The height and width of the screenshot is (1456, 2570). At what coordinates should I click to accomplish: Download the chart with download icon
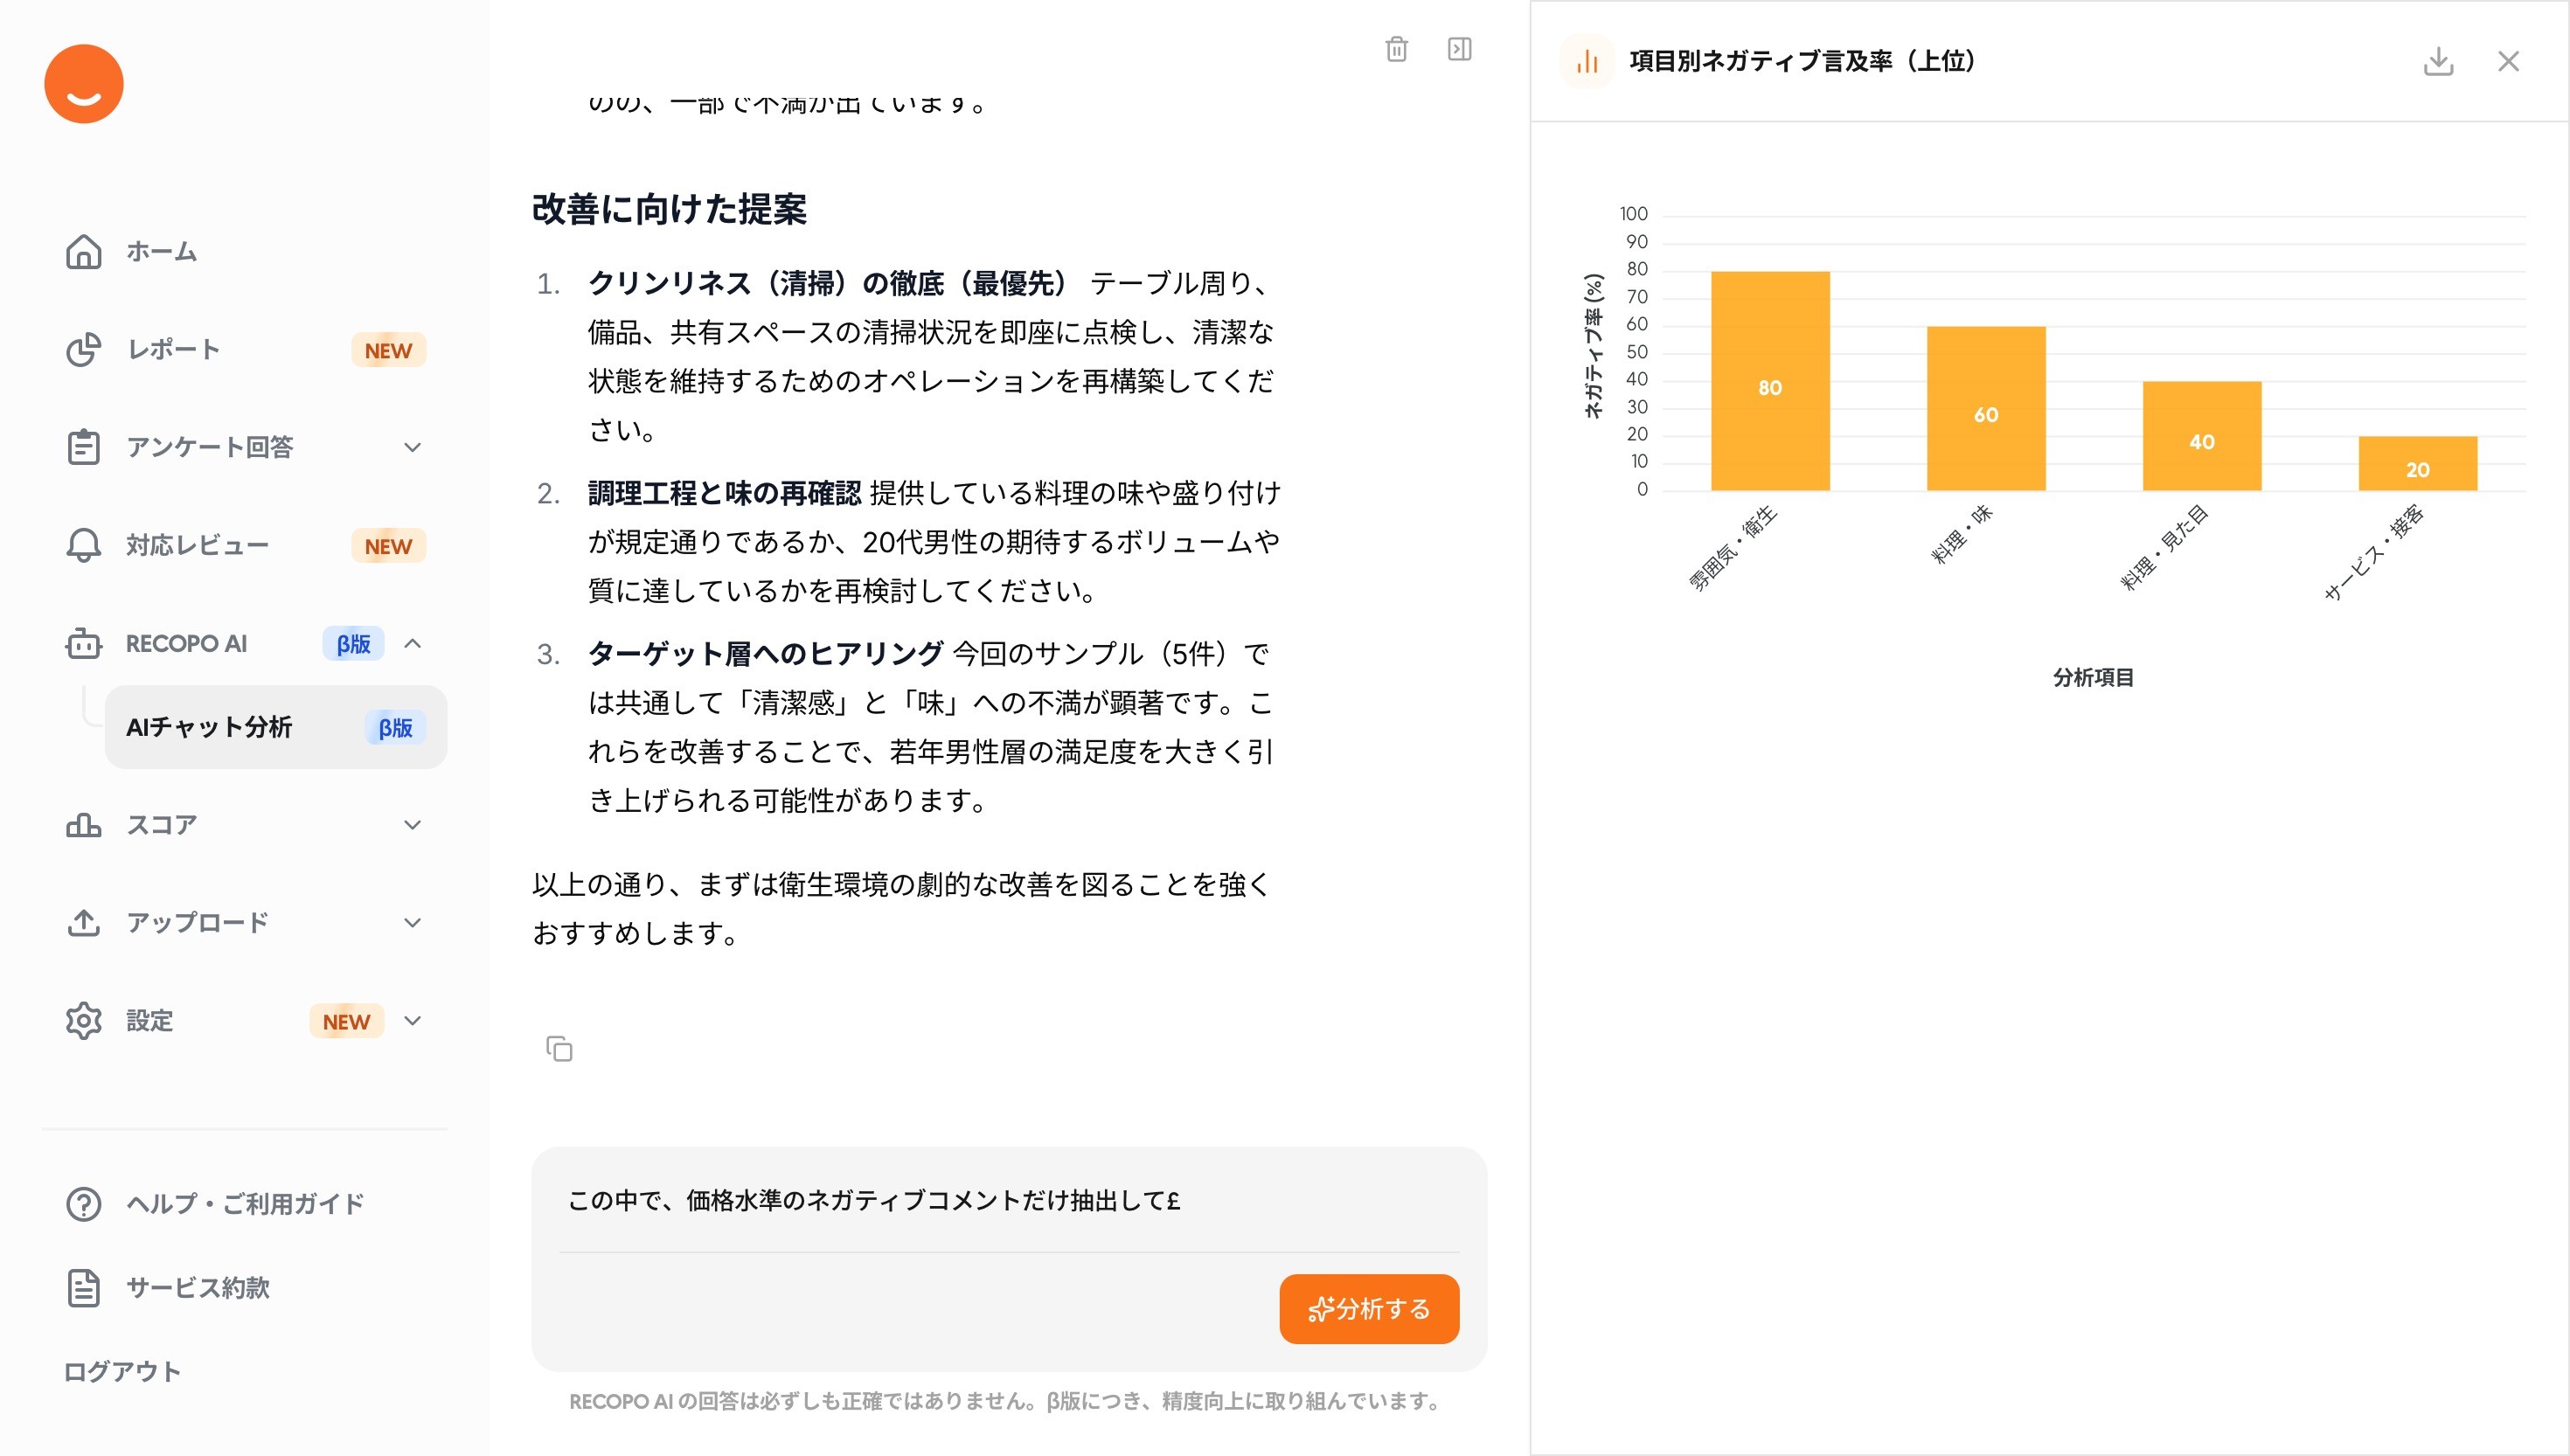pyautogui.click(x=2438, y=62)
